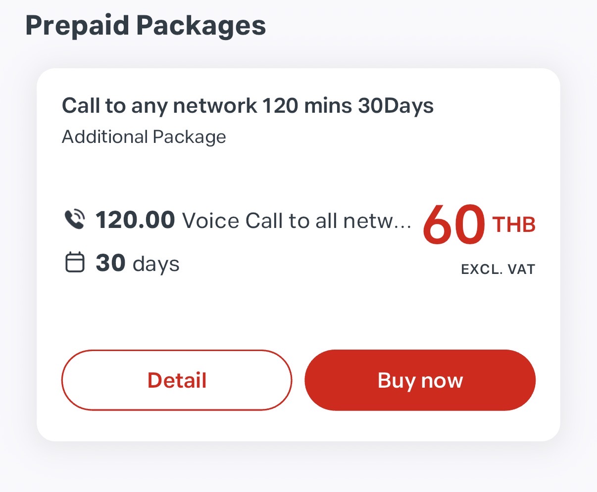Click the Prepaid Packages heading
Image resolution: width=597 pixels, height=492 pixels.
146,26
